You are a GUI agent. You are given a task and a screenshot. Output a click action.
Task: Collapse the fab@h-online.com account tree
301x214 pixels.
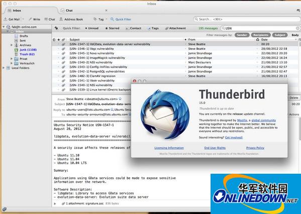click(4, 27)
